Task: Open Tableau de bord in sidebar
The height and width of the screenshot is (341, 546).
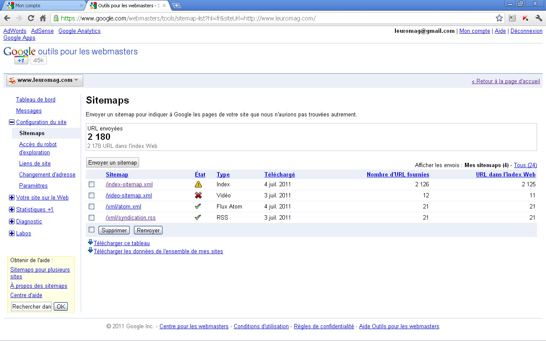Action: (x=36, y=100)
